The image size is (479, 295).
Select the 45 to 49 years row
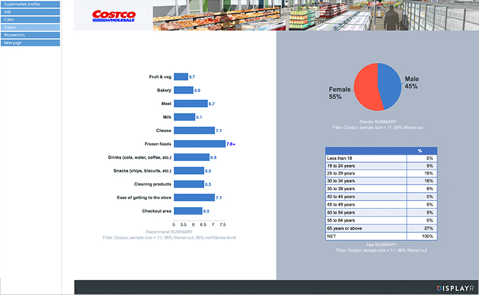(x=381, y=205)
